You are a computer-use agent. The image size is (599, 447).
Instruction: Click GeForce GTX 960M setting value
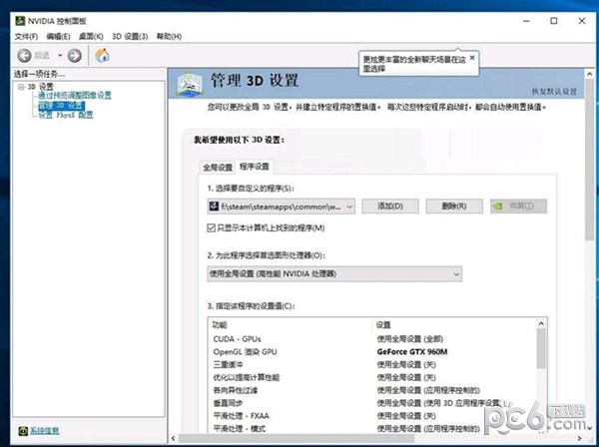click(411, 352)
